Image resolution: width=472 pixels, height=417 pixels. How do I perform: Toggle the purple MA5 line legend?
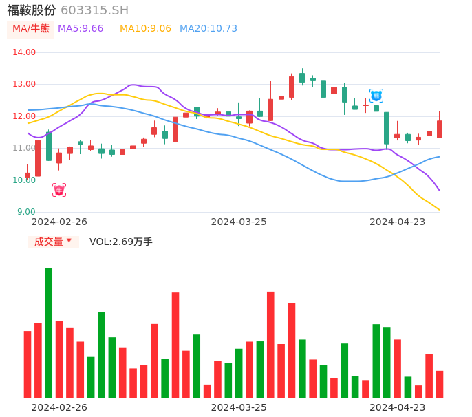coord(81,29)
